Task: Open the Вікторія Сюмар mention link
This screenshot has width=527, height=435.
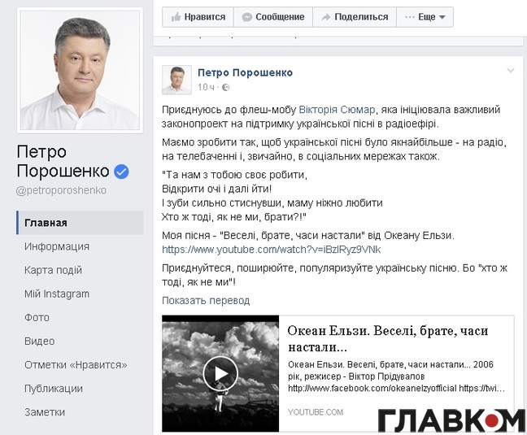Action: pos(337,110)
